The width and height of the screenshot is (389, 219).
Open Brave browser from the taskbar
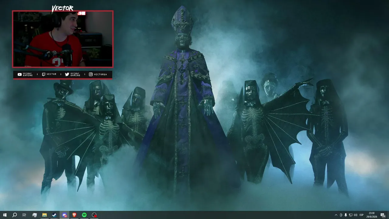click(x=74, y=215)
